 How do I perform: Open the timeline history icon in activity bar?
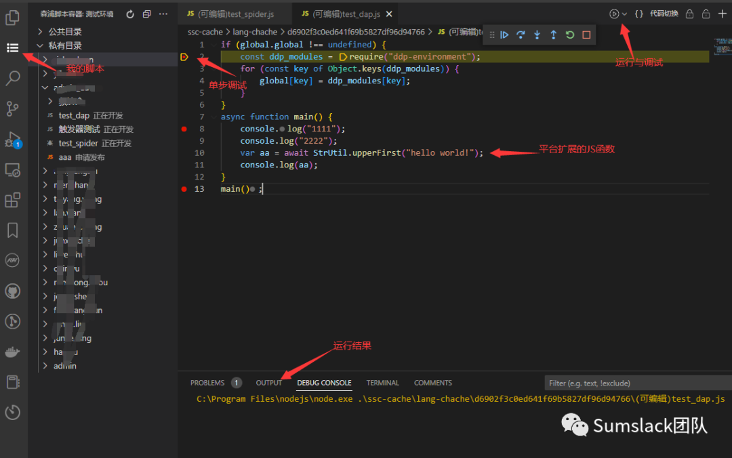point(13,412)
